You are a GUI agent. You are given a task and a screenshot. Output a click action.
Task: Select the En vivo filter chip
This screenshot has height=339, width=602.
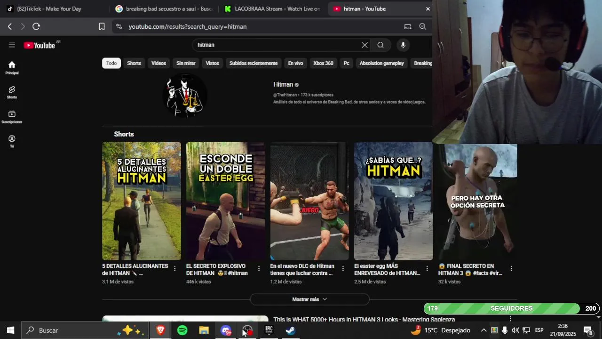point(295,63)
